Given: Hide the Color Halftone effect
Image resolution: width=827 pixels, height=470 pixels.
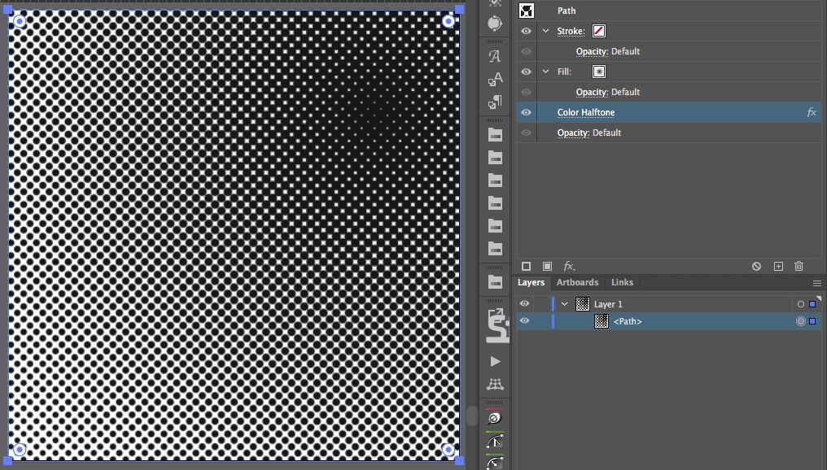Looking at the screenshot, I should [526, 112].
